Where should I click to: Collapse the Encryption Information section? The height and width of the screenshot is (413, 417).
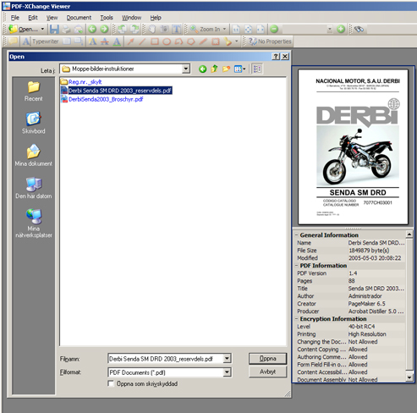coord(296,319)
